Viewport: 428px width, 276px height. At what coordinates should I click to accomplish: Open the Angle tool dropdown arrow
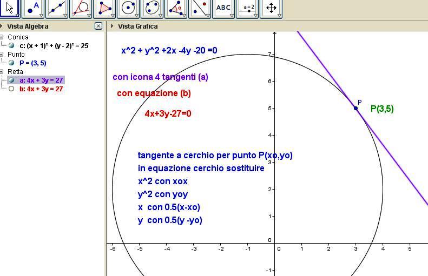(x=185, y=16)
